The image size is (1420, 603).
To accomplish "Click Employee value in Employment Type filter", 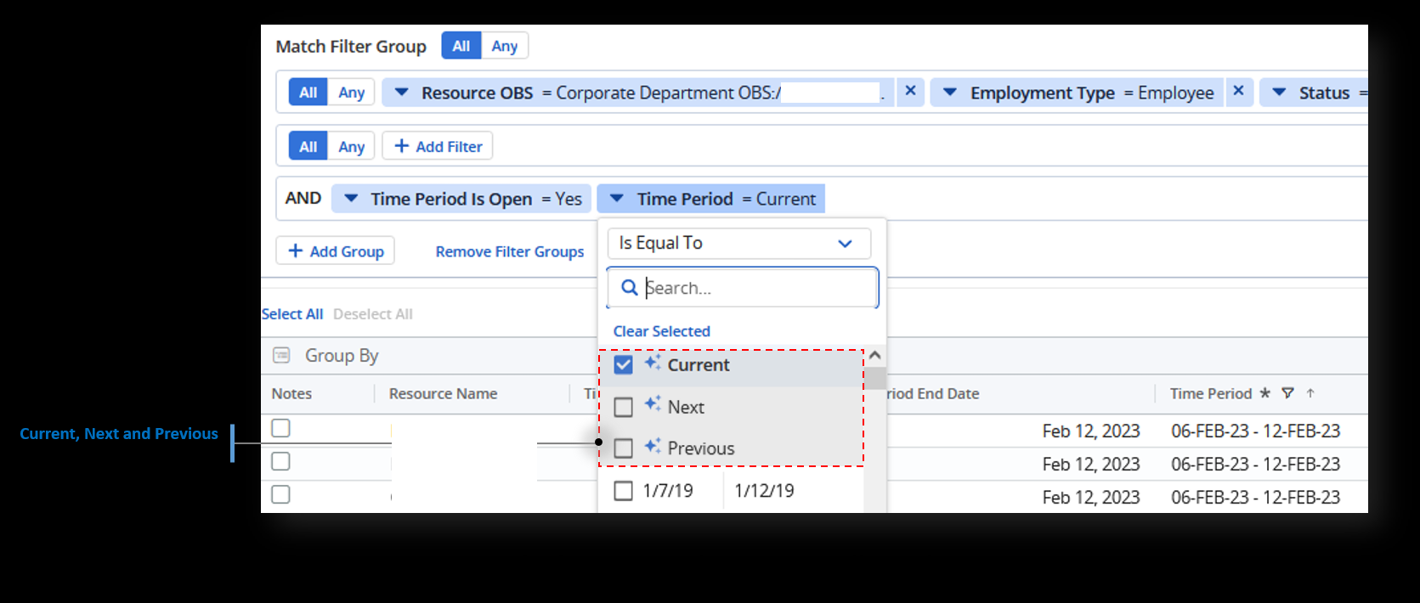I will coord(1175,93).
